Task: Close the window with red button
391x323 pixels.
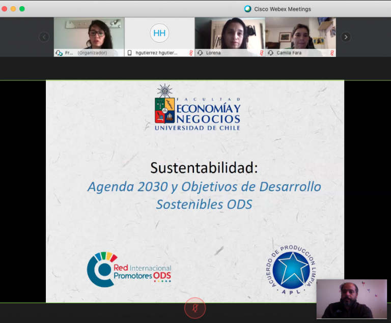Action: click(x=4, y=9)
